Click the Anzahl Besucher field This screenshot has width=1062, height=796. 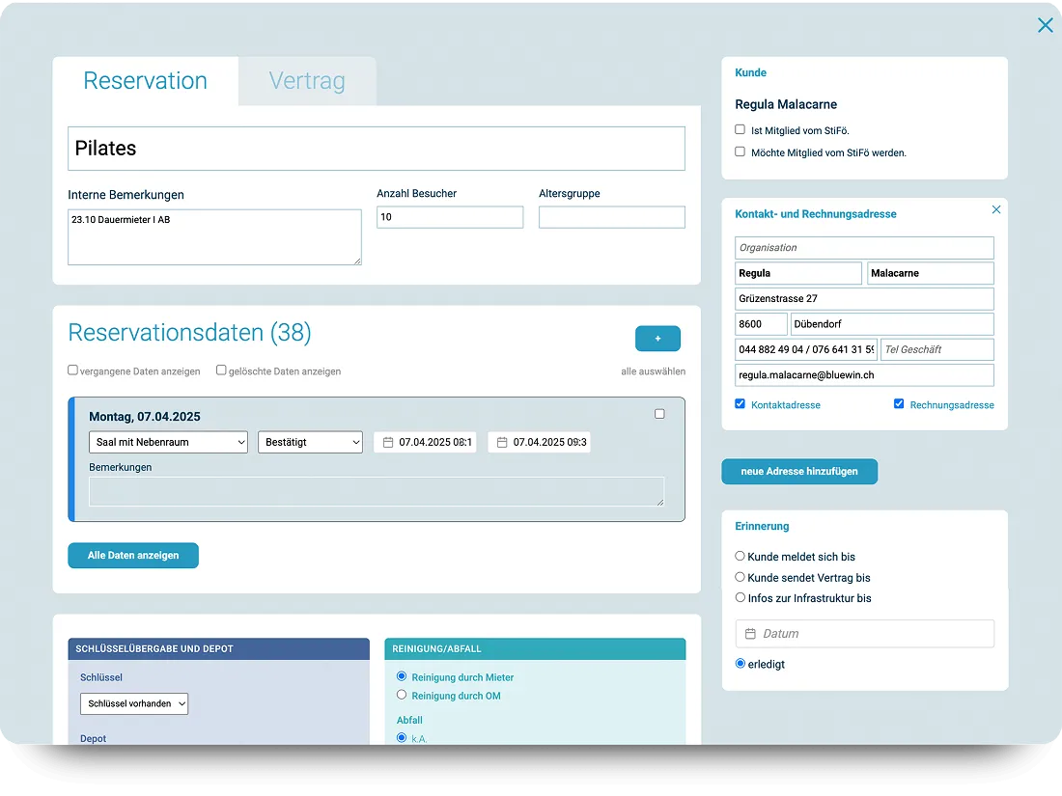tap(450, 217)
